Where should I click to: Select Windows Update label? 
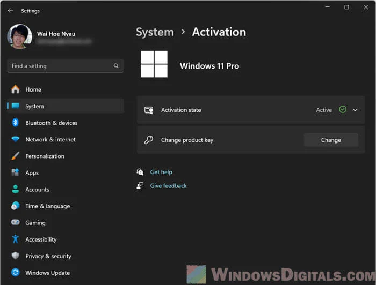click(x=47, y=273)
